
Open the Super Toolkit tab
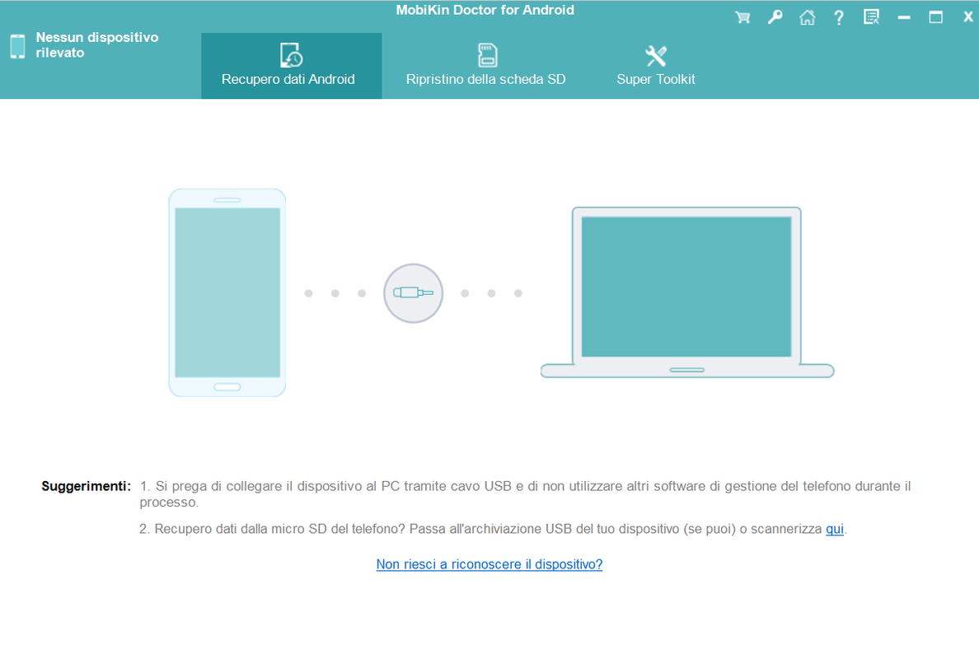click(656, 66)
